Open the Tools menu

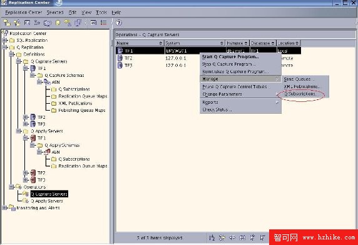101,12
